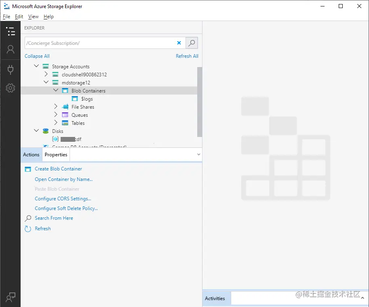Collapse the Blob Containers node

(x=56, y=90)
